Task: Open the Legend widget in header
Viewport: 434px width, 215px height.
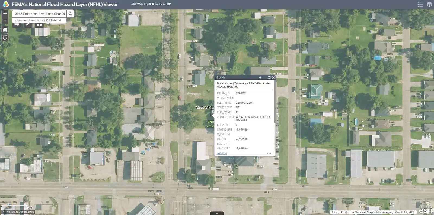Action: (420, 4)
